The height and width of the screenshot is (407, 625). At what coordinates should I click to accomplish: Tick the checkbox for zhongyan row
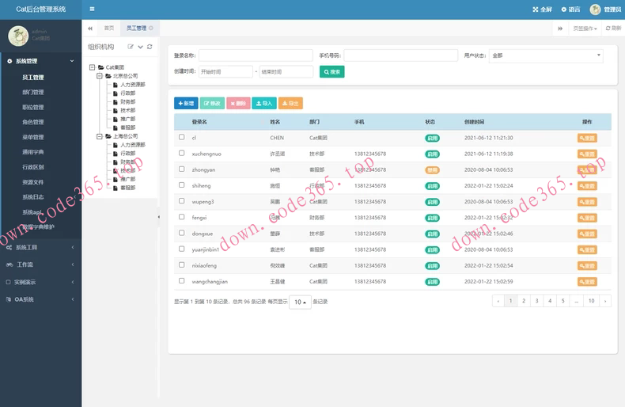point(182,169)
